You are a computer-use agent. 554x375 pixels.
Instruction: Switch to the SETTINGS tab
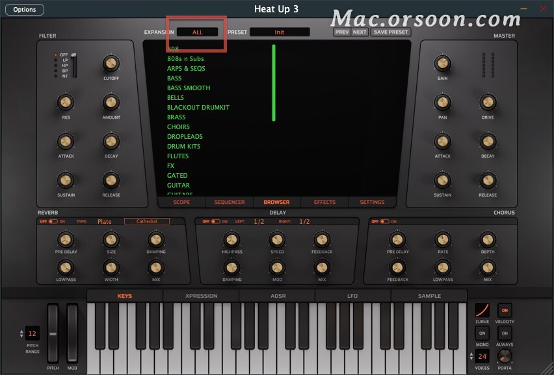pos(372,202)
